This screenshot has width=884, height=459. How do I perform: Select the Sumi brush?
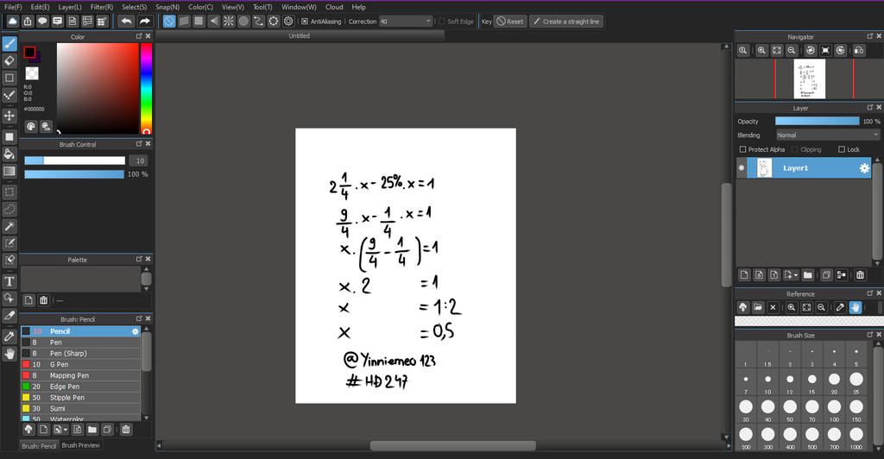click(80, 408)
